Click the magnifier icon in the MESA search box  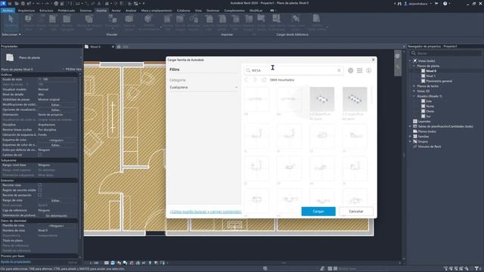point(248,70)
